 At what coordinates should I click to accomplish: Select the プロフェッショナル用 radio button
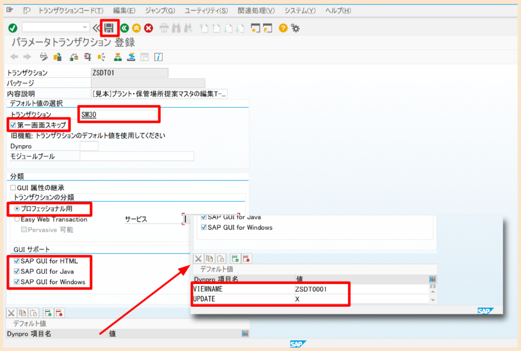(x=17, y=209)
